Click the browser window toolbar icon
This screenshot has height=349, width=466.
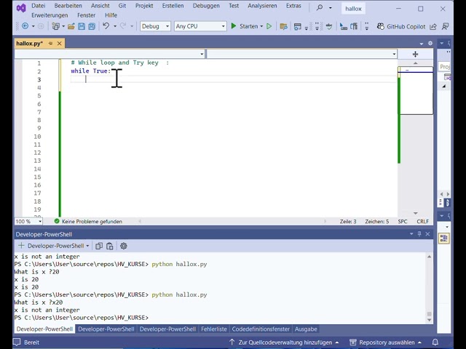pyautogui.click(x=297, y=26)
